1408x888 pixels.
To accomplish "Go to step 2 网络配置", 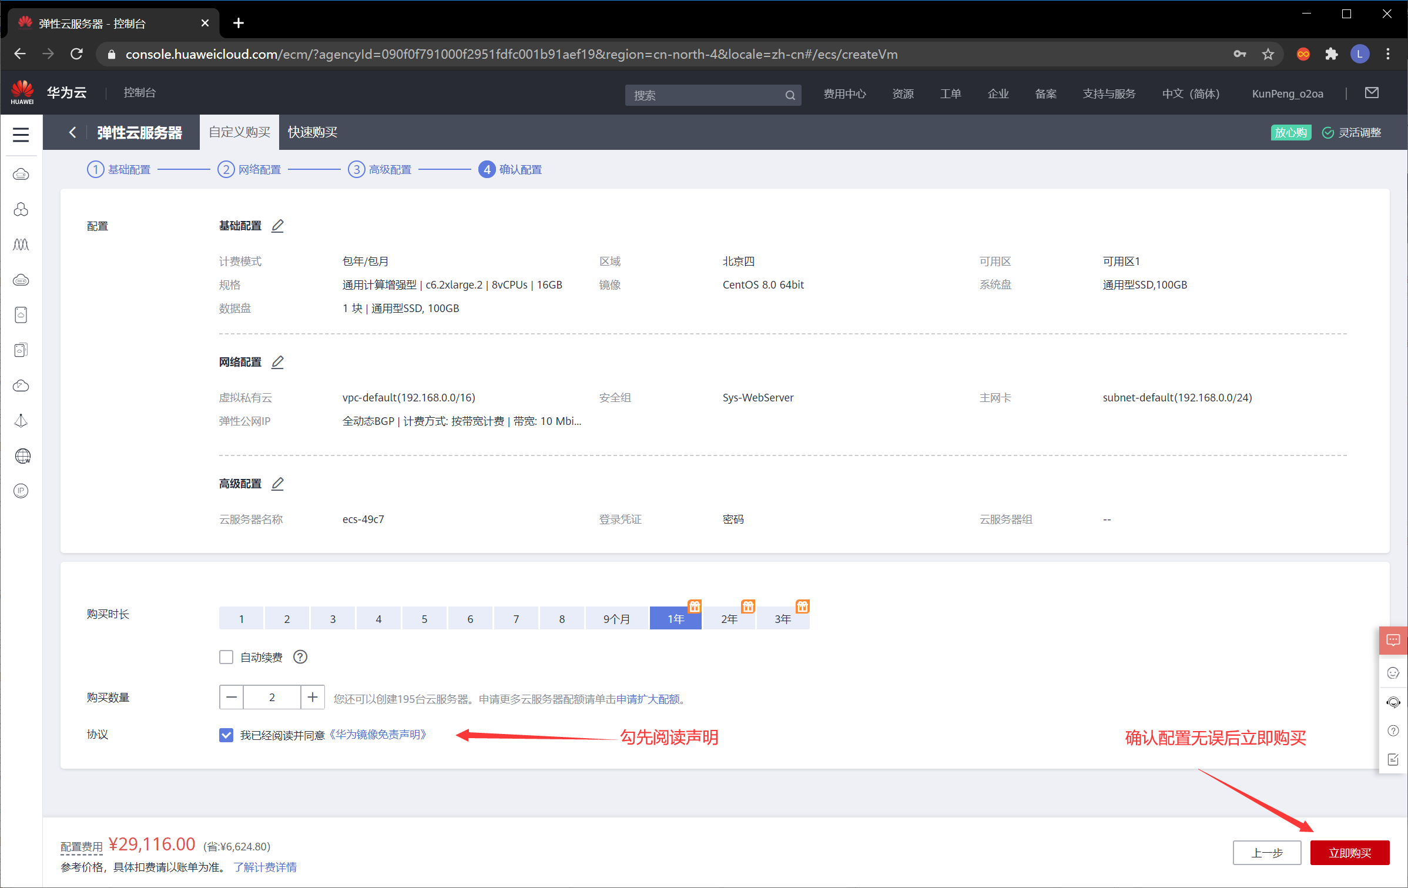I will tap(249, 169).
